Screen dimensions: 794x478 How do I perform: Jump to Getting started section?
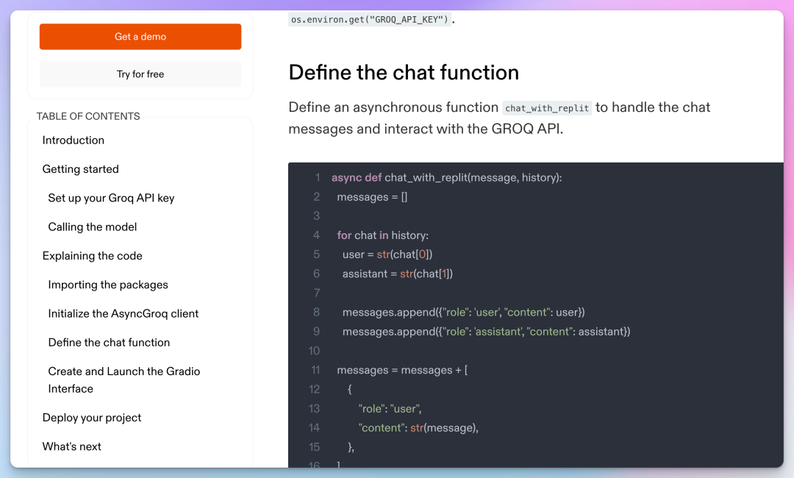pyautogui.click(x=81, y=169)
